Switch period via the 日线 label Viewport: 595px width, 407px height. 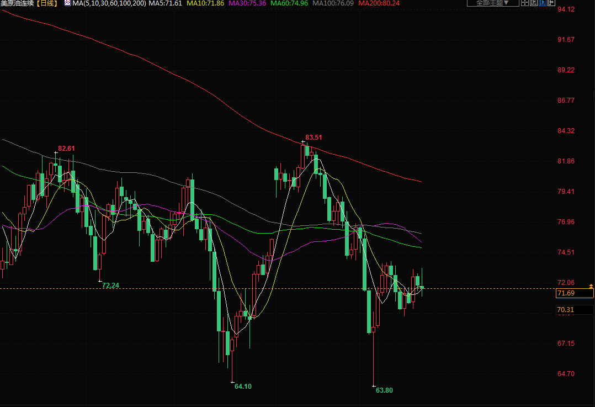[x=47, y=3]
